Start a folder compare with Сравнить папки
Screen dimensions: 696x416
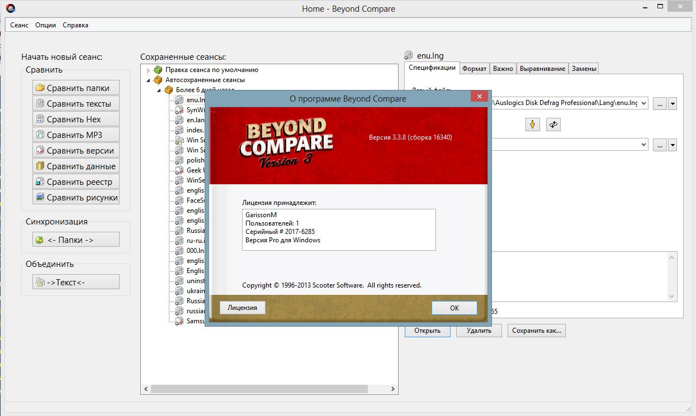pos(76,88)
